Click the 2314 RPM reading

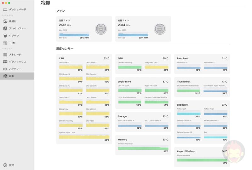coord(124,25)
